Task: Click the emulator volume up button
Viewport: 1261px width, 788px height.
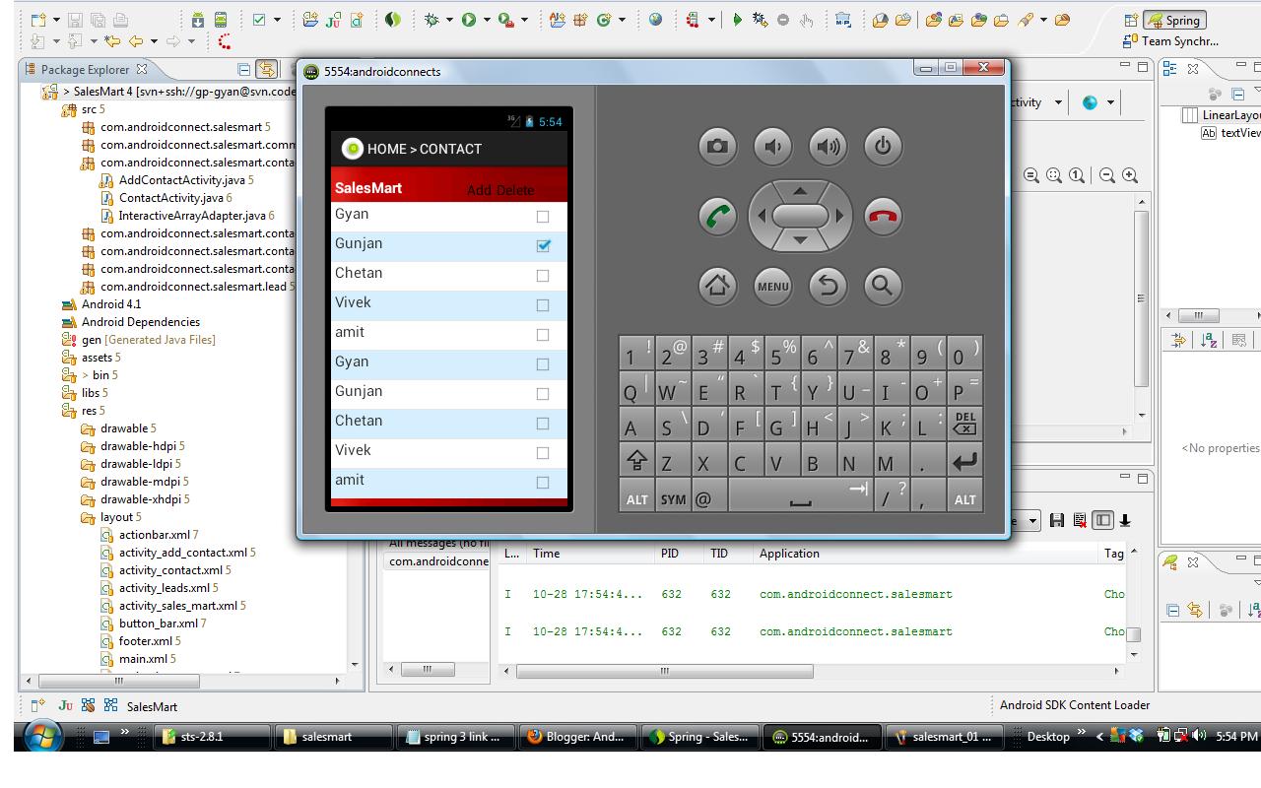Action: tap(828, 147)
